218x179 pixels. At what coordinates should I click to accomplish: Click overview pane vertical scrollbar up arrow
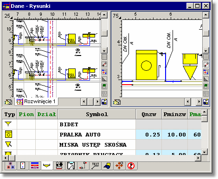click(104, 15)
